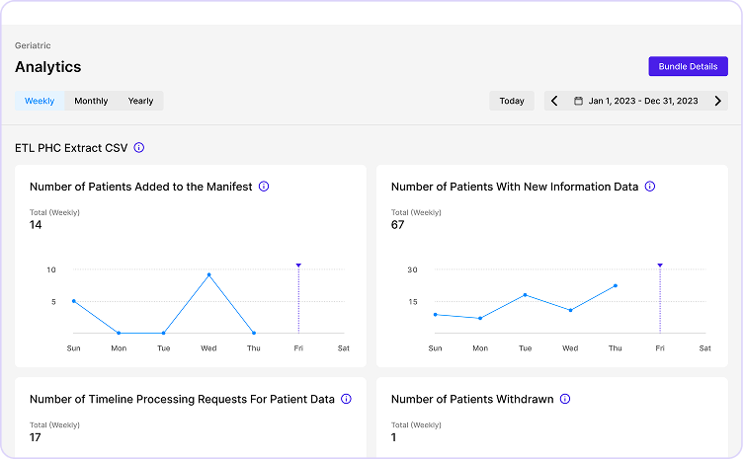
Task: Click Friday marker in Manifest chart
Action: [298, 266]
